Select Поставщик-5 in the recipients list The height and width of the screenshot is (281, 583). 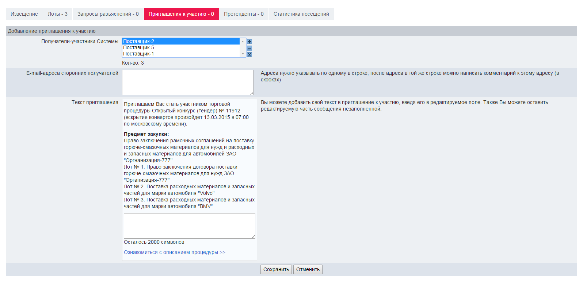[x=181, y=48]
